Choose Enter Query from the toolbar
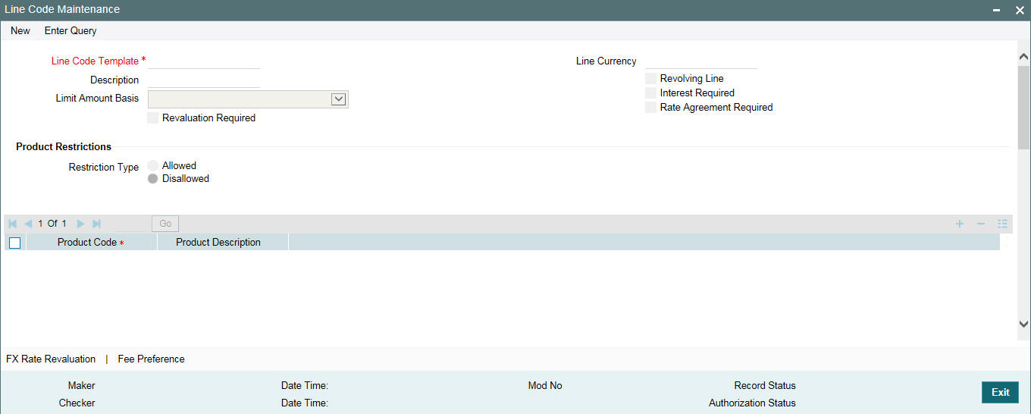The image size is (1031, 414). [71, 31]
